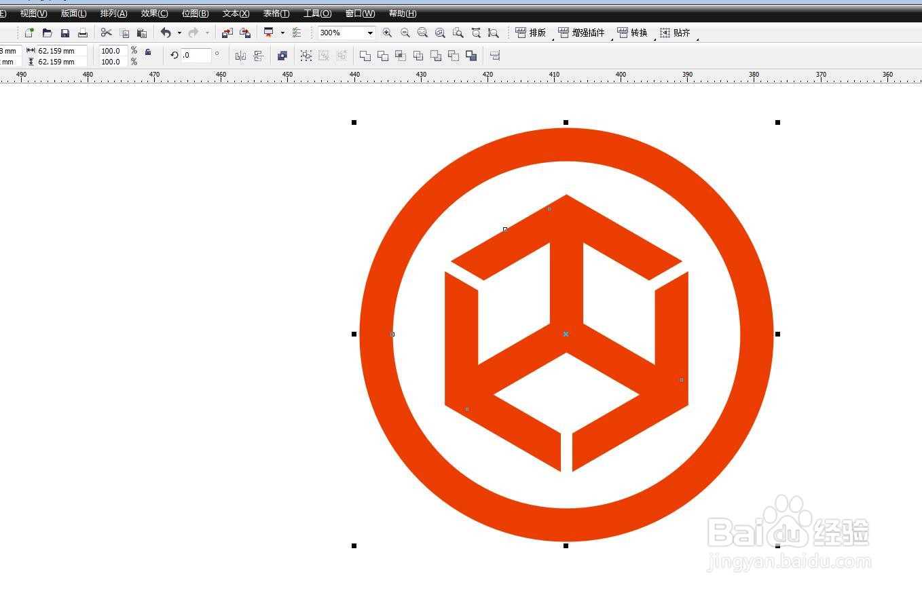Paste from clipboard icon
This screenshot has height=593, width=922.
(x=142, y=33)
